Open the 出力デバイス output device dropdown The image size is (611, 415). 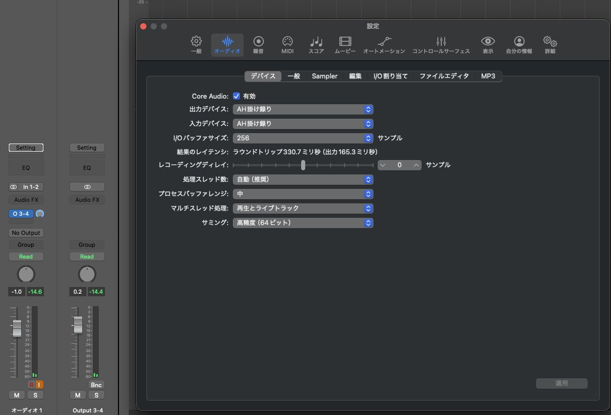[303, 109]
